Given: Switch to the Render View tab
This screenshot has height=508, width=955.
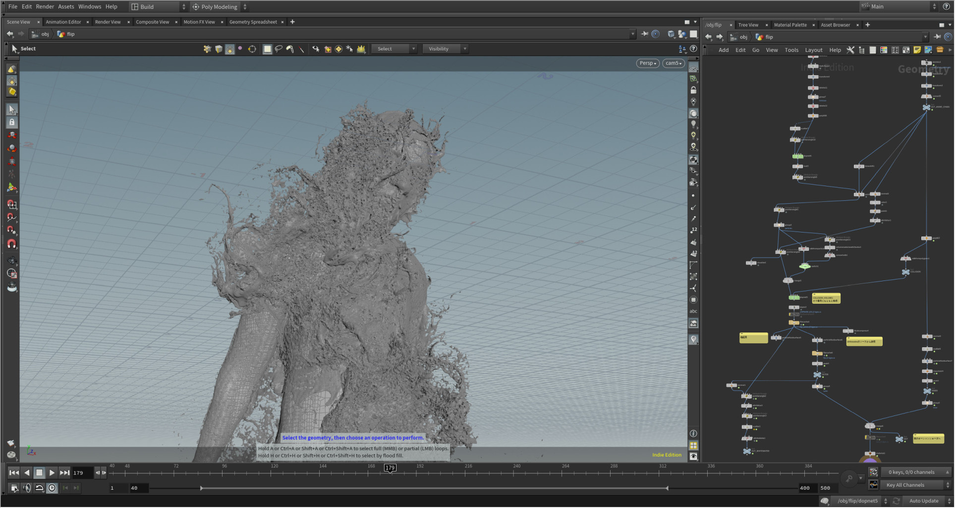Looking at the screenshot, I should (108, 22).
